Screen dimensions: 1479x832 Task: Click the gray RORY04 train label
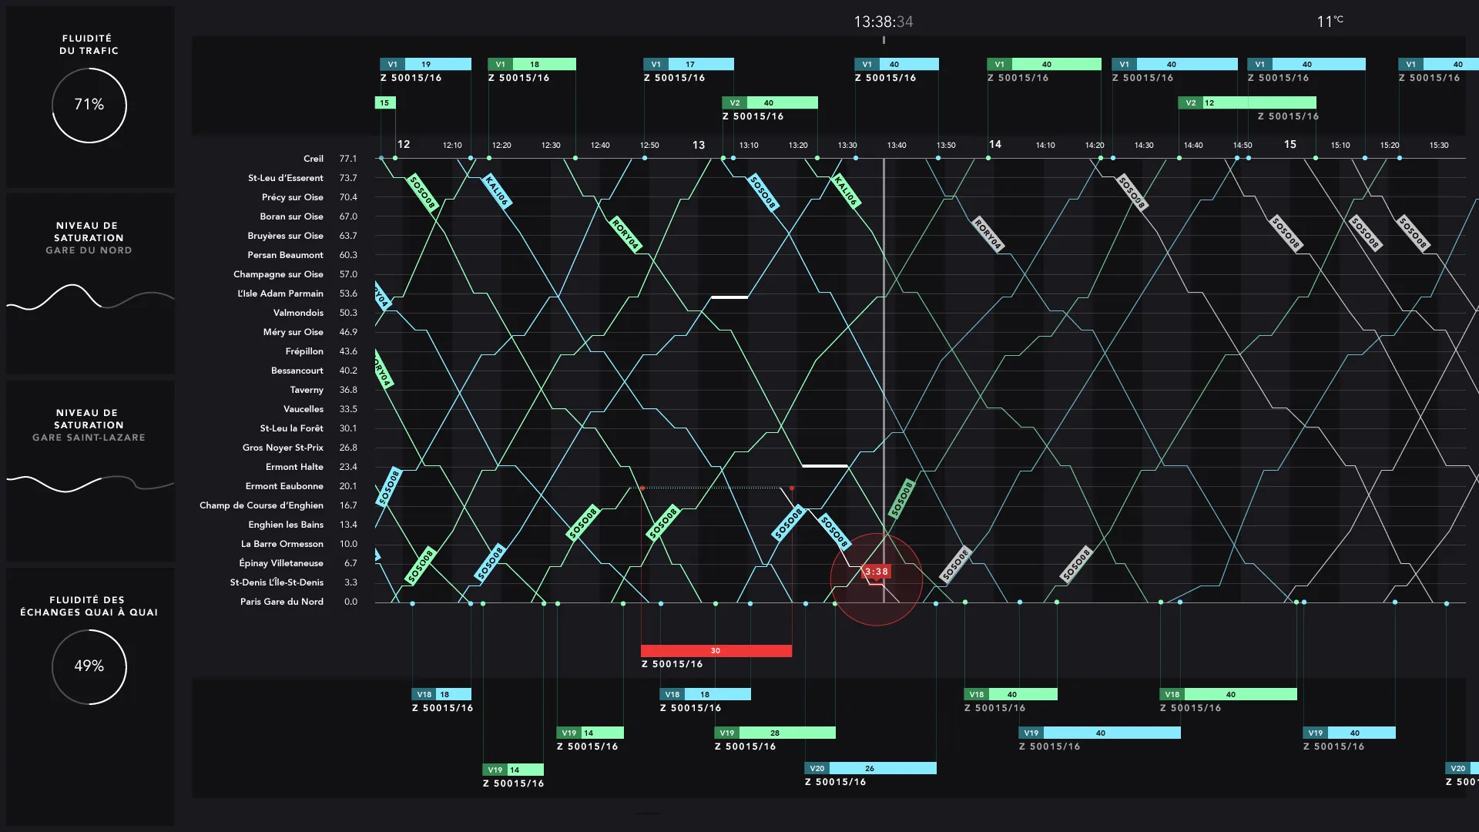(988, 234)
